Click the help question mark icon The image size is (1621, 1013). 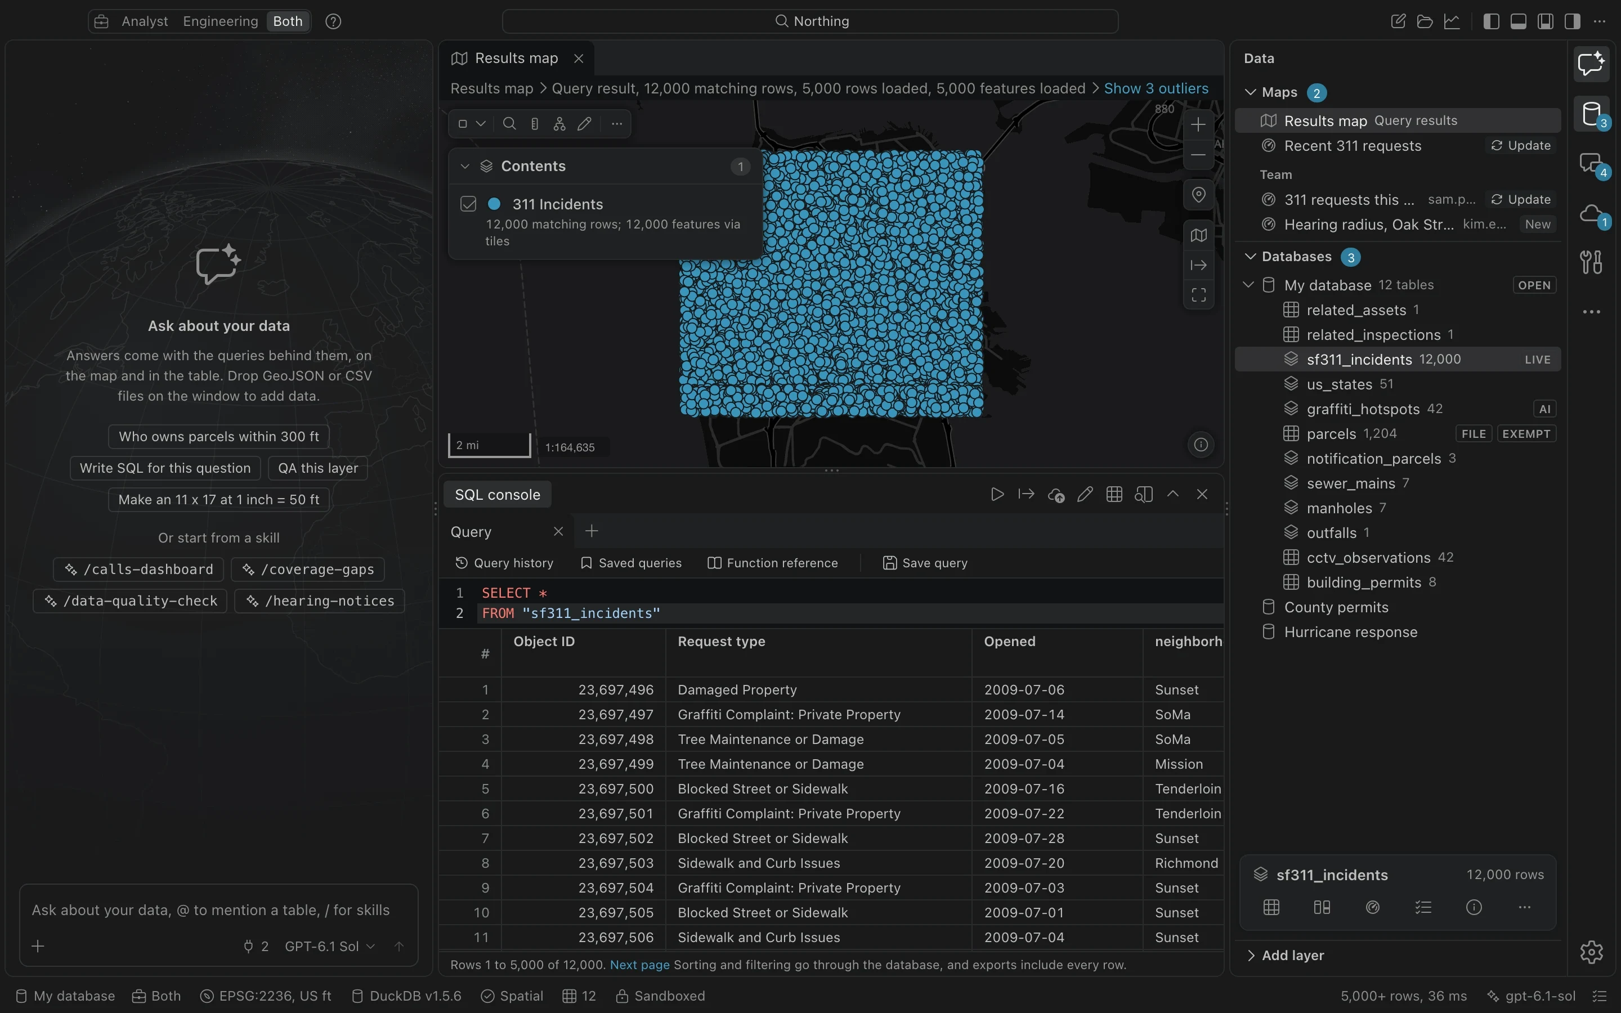334,21
